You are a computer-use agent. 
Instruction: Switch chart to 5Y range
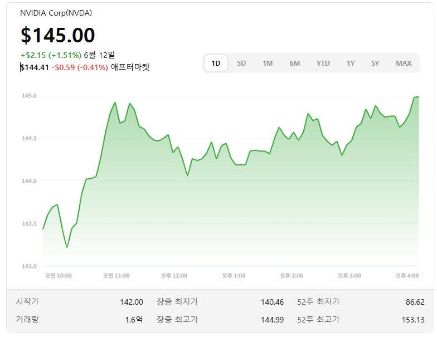tap(375, 63)
